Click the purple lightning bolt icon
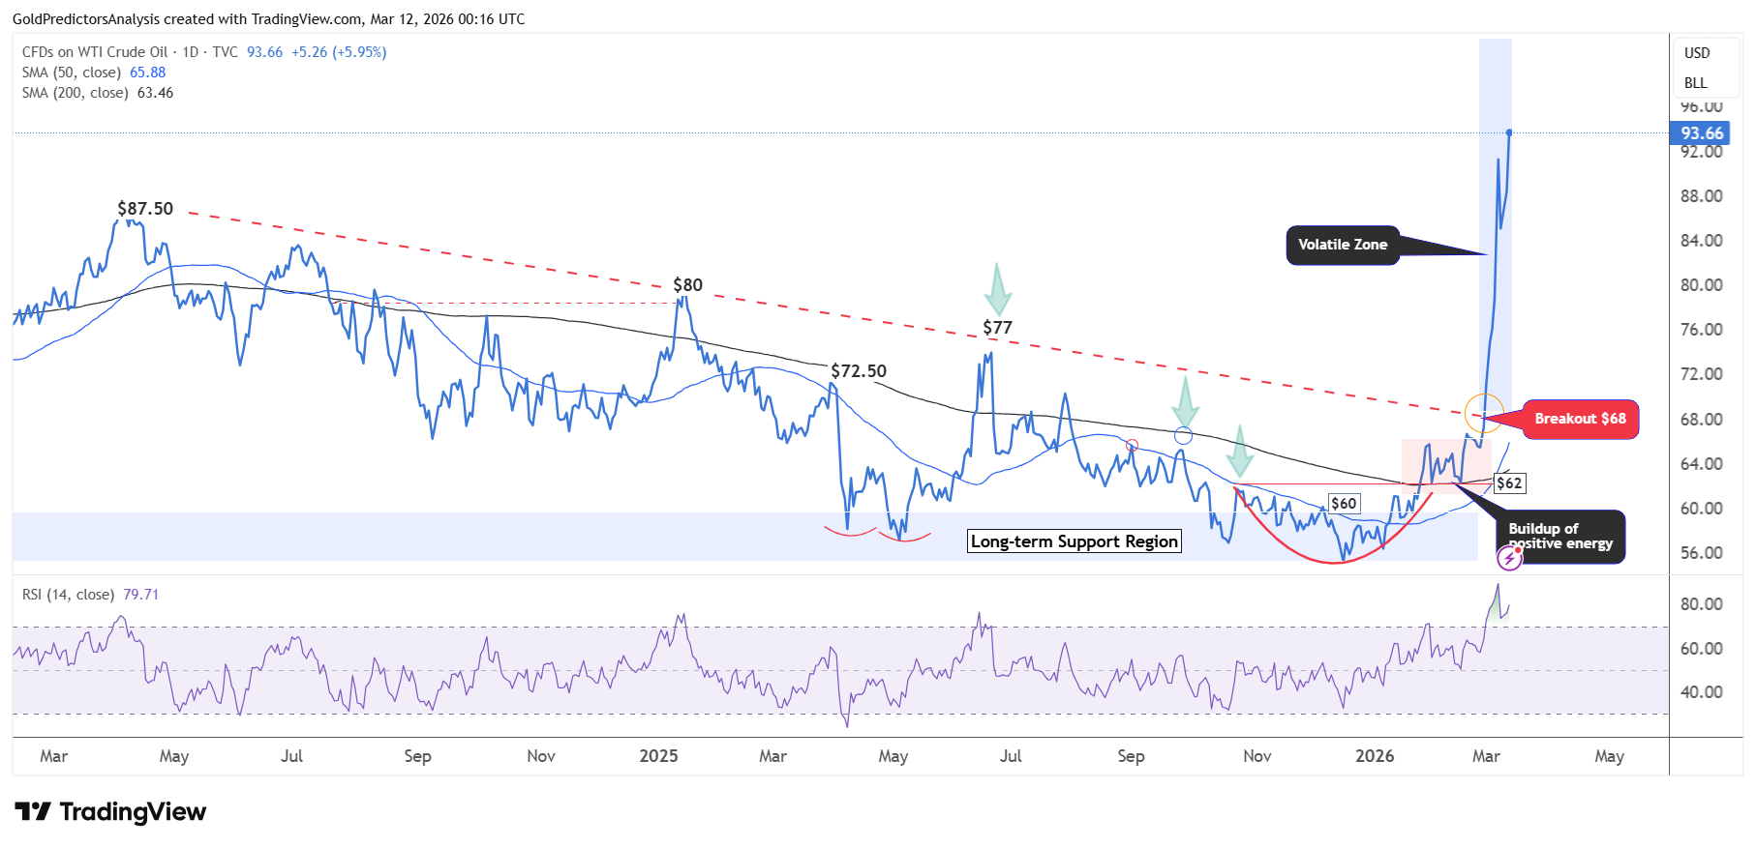 1509,558
